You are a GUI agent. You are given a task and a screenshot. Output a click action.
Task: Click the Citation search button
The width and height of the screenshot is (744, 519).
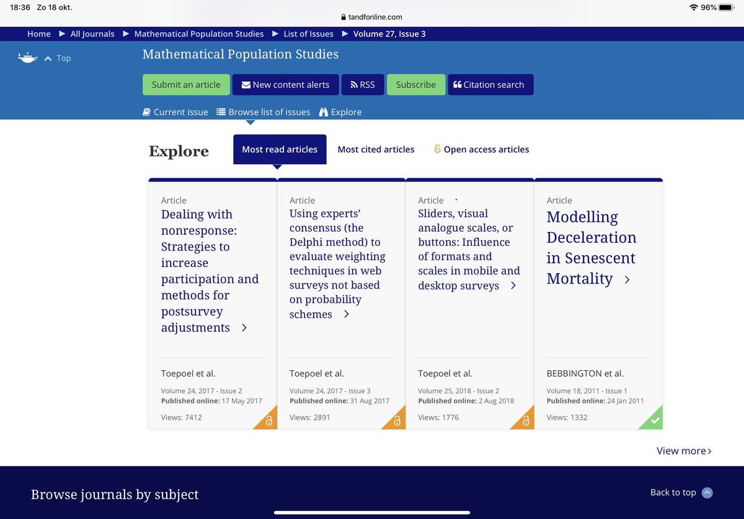(x=490, y=85)
